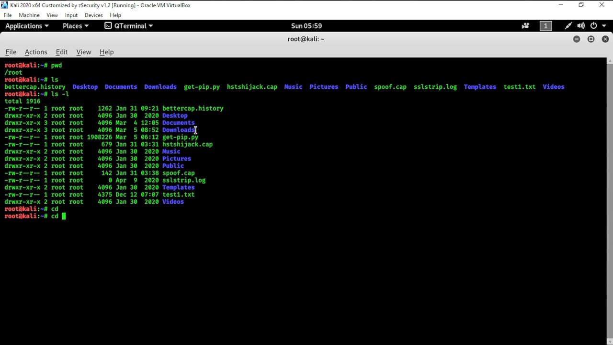Image resolution: width=613 pixels, height=345 pixels.
Task: Click the screen recorder camera tray icon
Action: click(525, 26)
